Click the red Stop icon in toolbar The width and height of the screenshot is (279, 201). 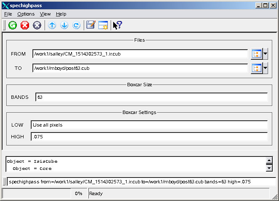click(x=25, y=25)
